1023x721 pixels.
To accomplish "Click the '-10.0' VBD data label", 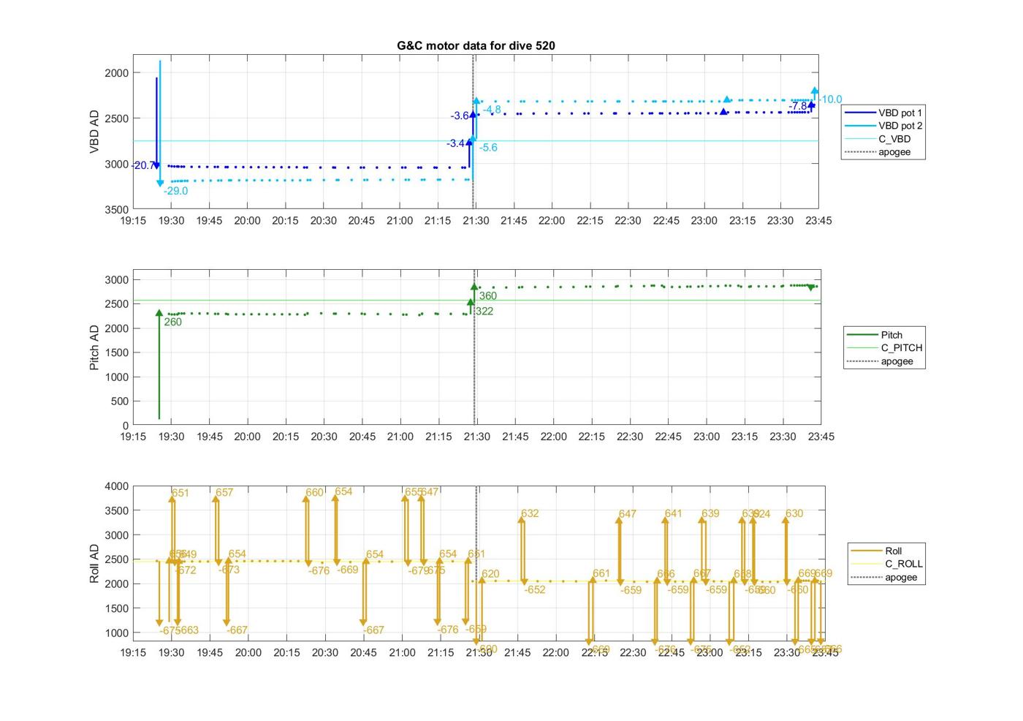I will tap(830, 99).
